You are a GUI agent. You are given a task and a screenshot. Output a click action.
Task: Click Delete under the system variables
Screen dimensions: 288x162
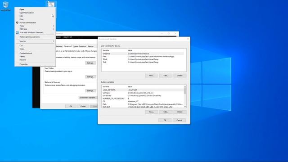(180, 112)
